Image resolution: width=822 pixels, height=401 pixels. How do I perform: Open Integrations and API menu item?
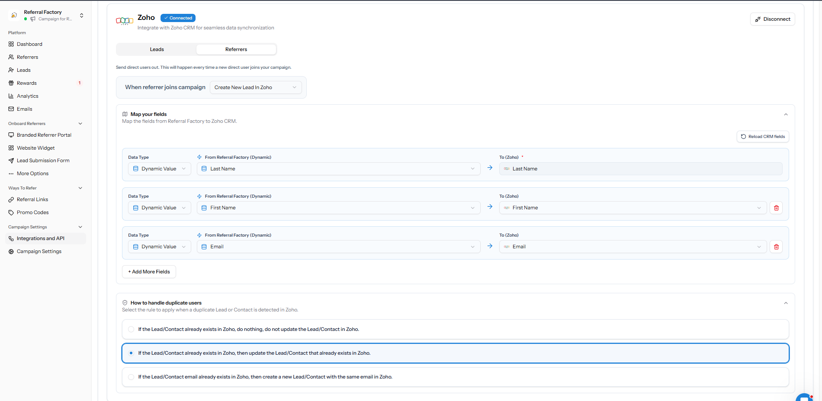(45, 238)
